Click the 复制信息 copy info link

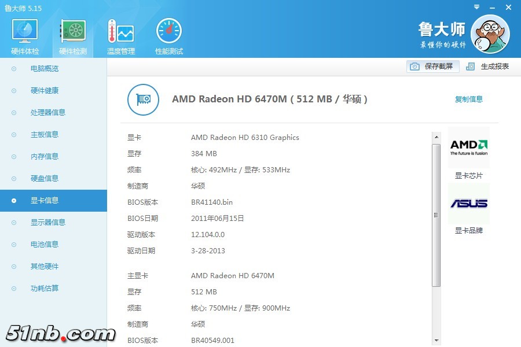(468, 99)
